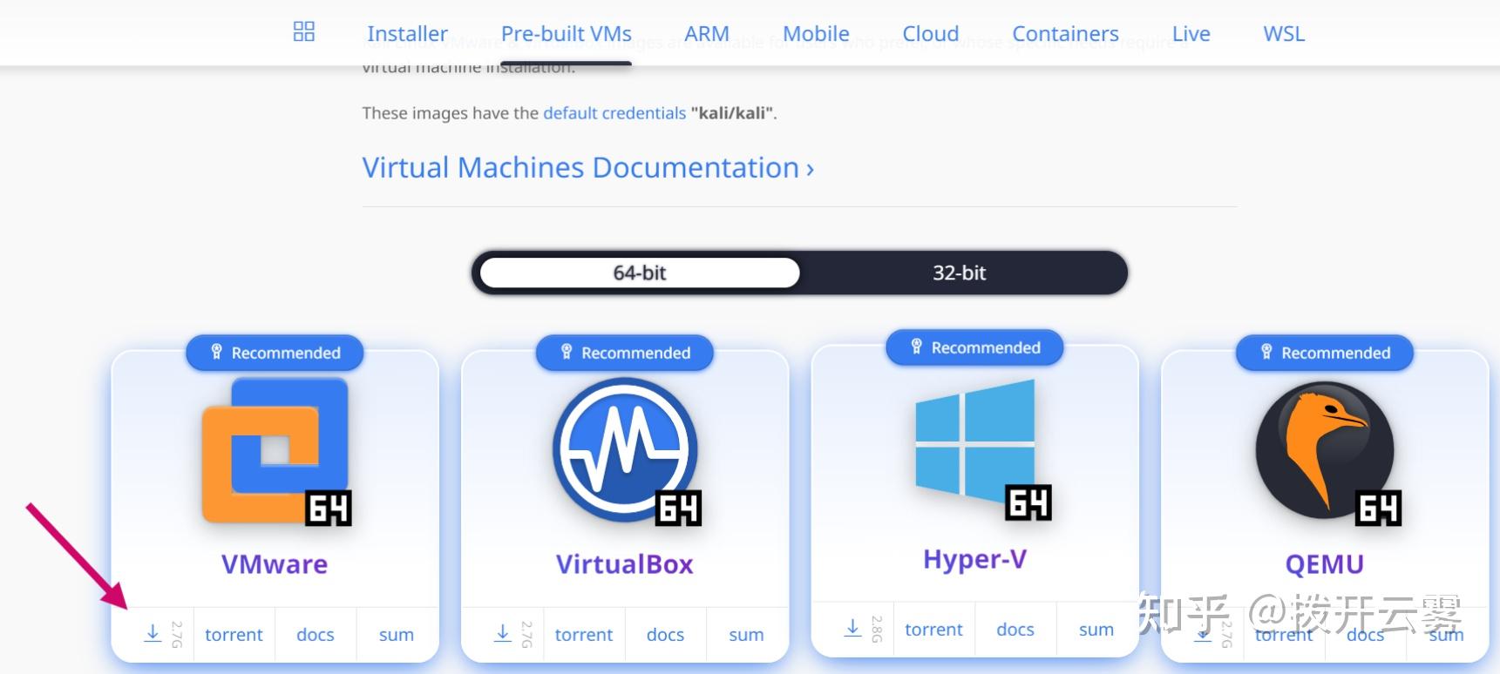The width and height of the screenshot is (1500, 674).
Task: Switch to 64-bit images
Action: [640, 273]
